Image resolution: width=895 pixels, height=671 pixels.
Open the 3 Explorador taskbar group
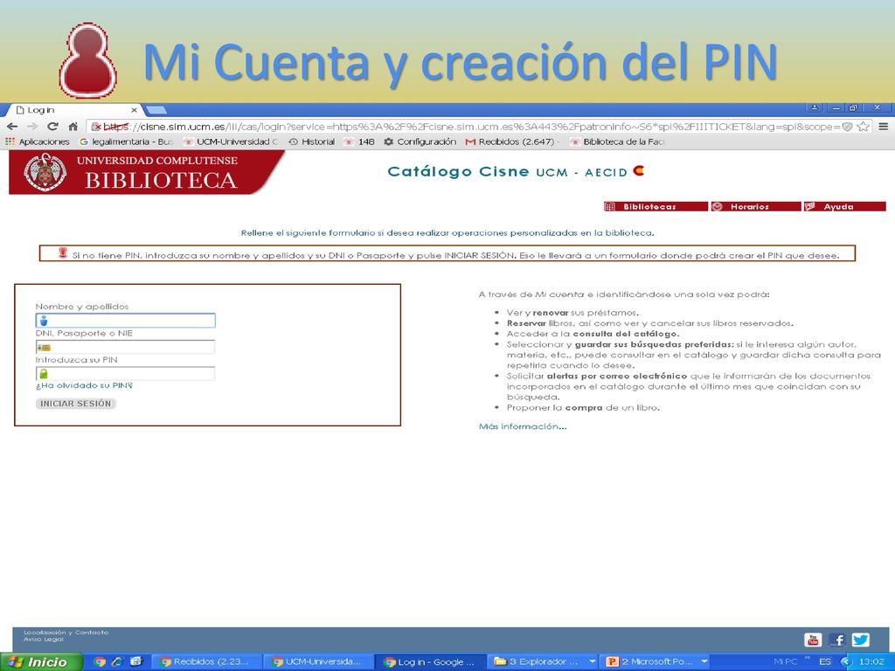tap(544, 662)
